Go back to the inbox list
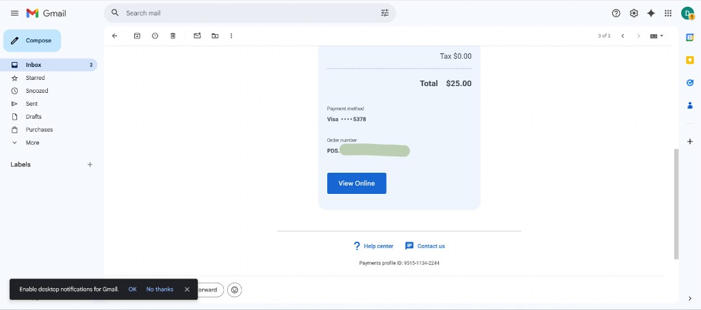Viewport: 701px width, 310px height. tap(114, 36)
